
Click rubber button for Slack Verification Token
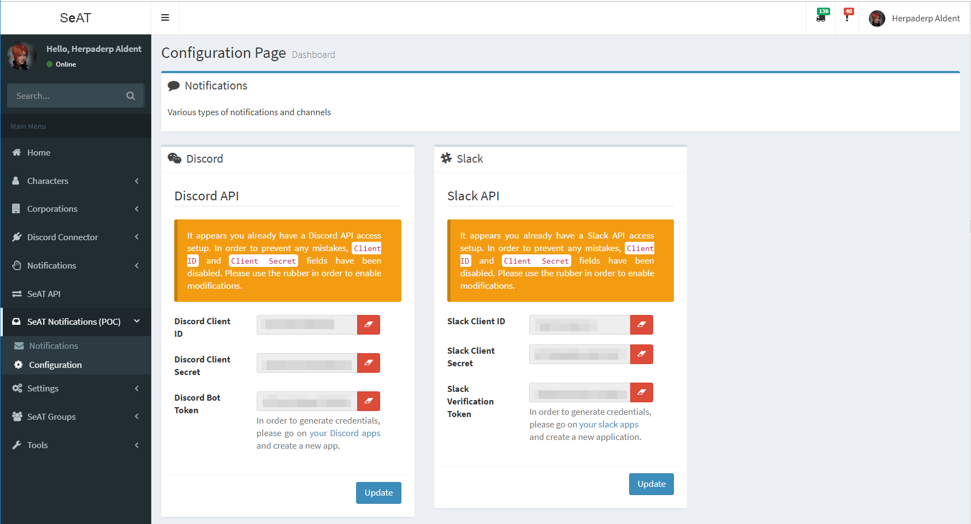(x=642, y=392)
